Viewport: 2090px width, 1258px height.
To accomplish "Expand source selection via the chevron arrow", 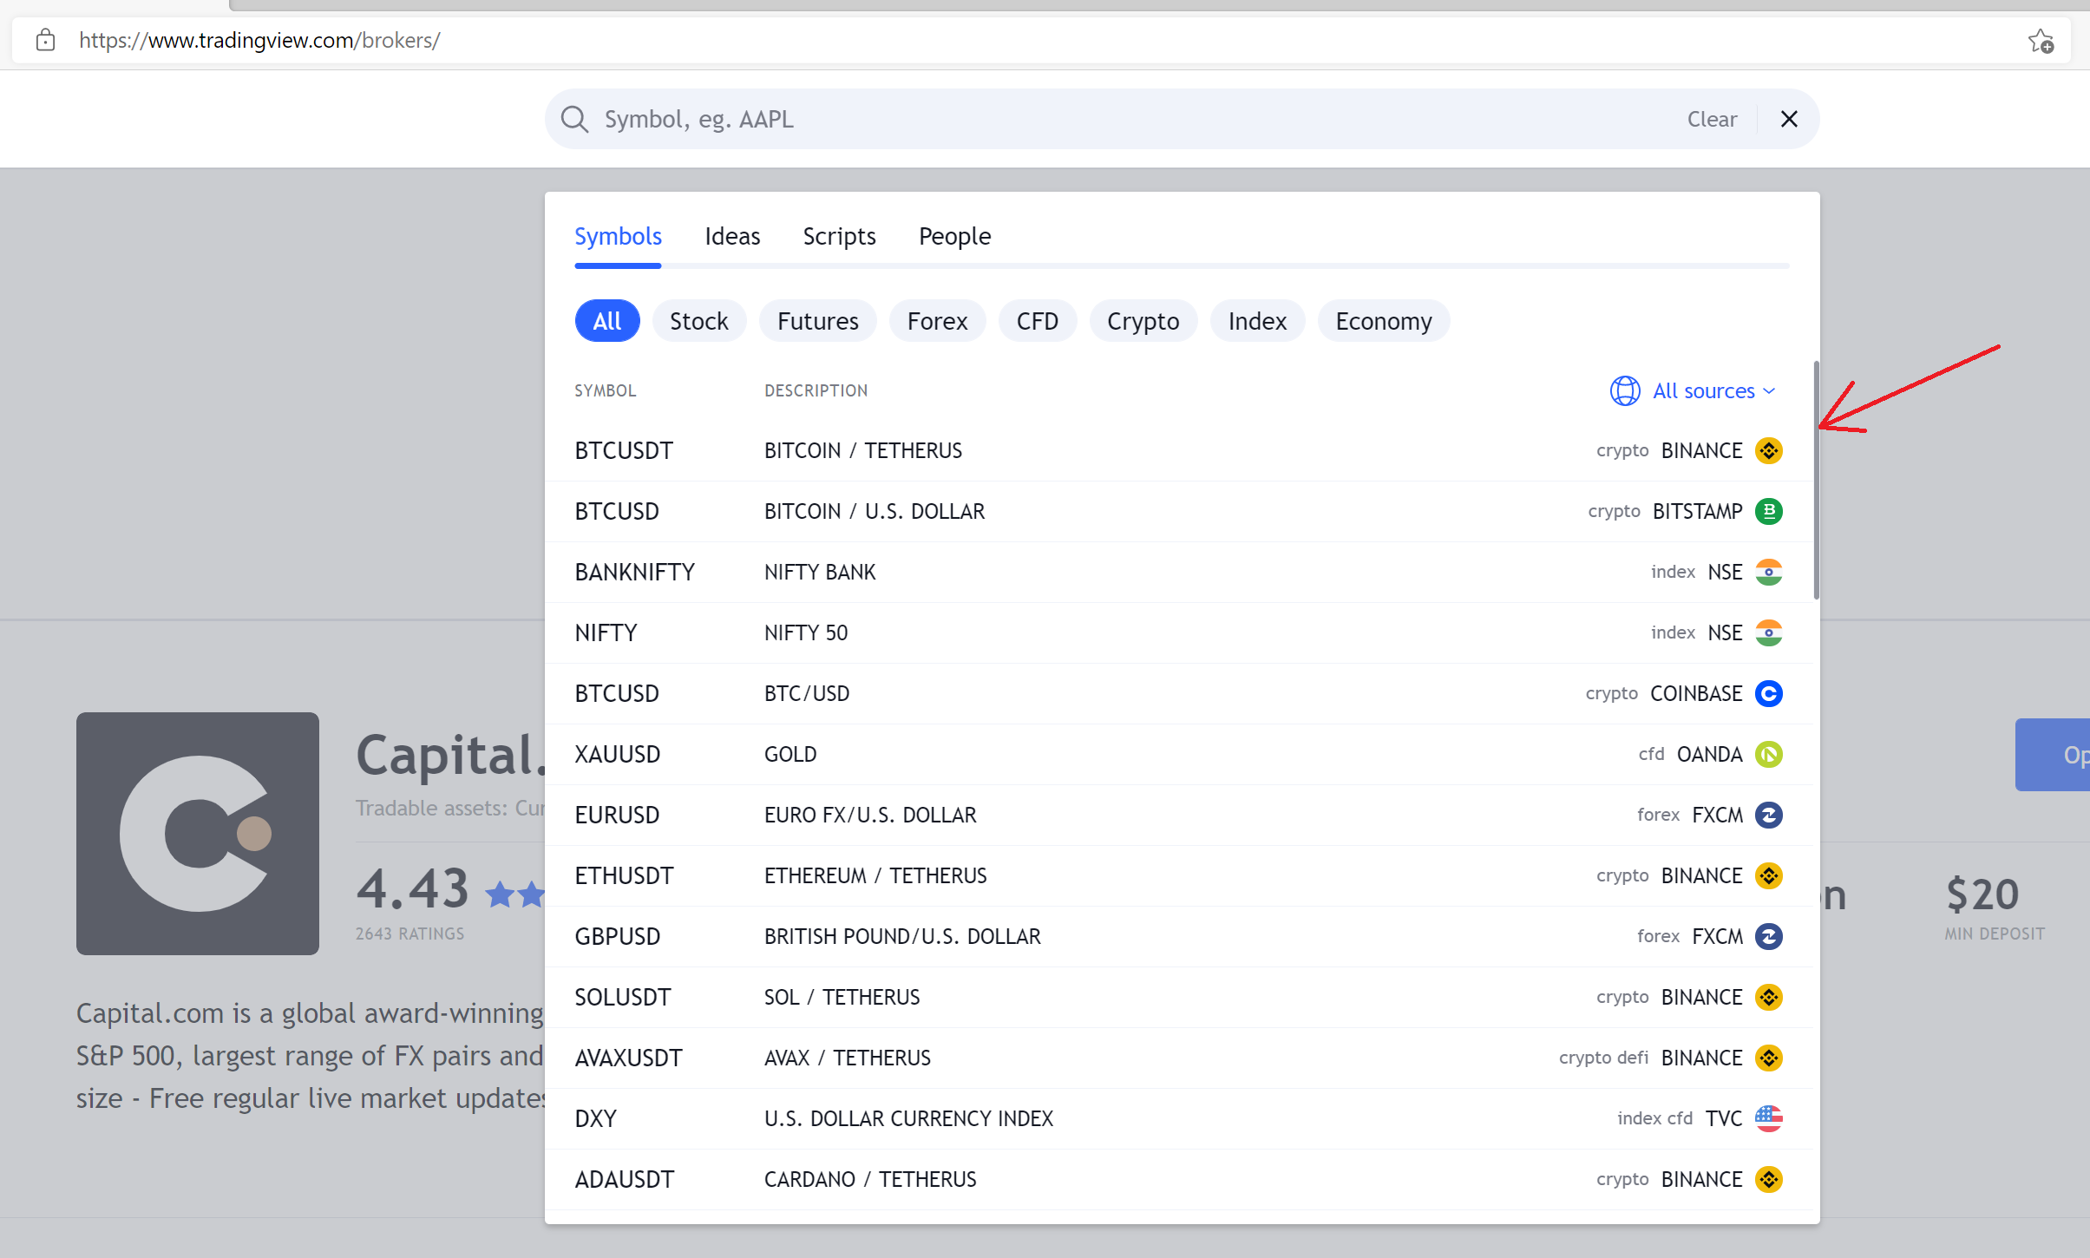I will 1768,391.
